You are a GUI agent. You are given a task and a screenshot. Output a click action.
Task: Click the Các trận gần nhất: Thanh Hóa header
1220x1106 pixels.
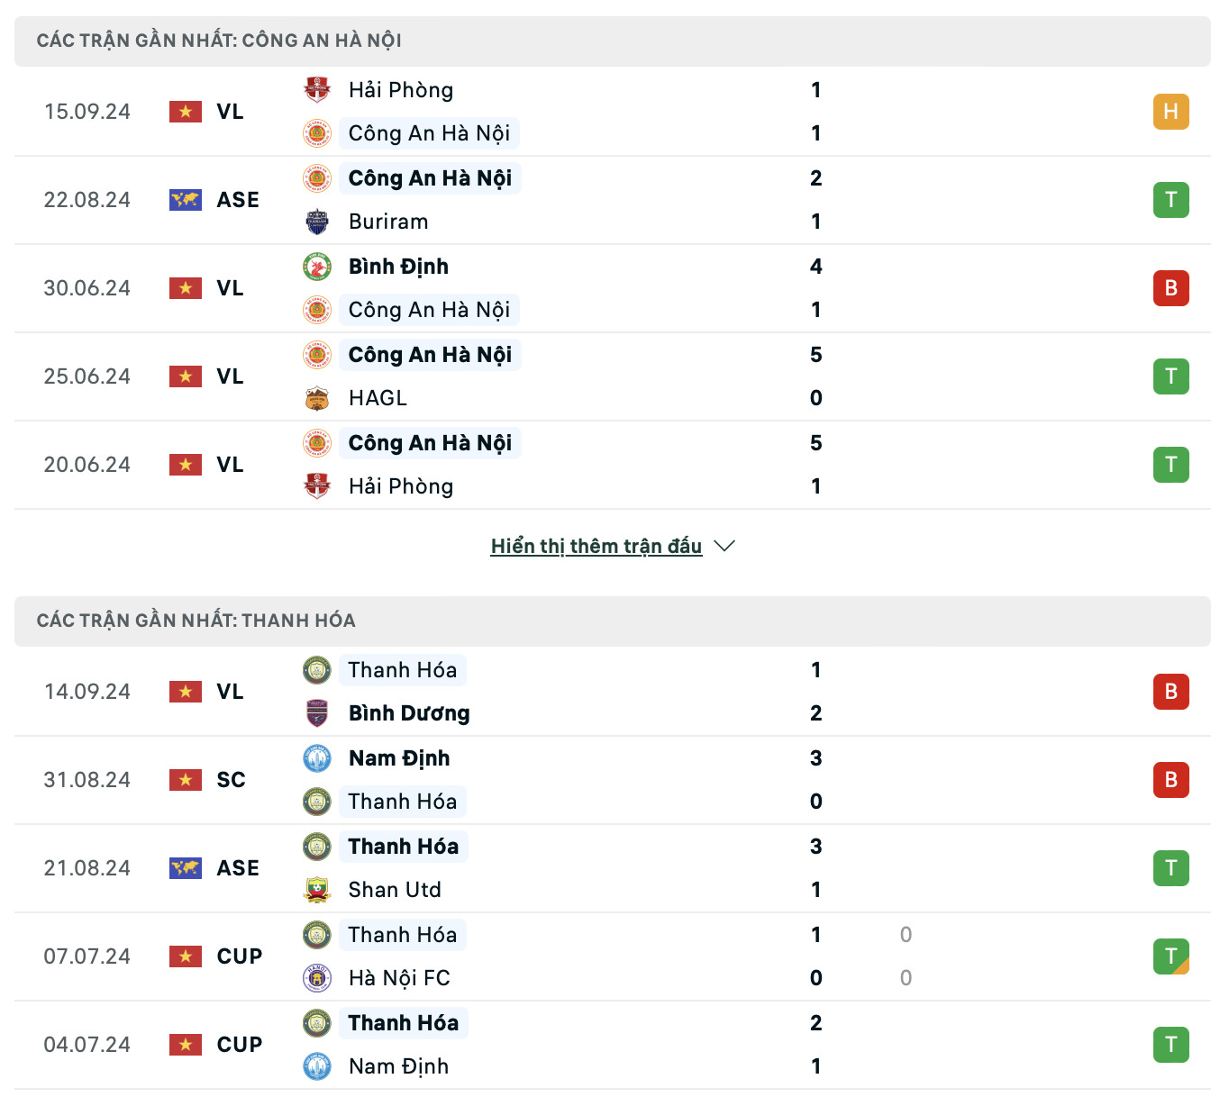pos(196,621)
